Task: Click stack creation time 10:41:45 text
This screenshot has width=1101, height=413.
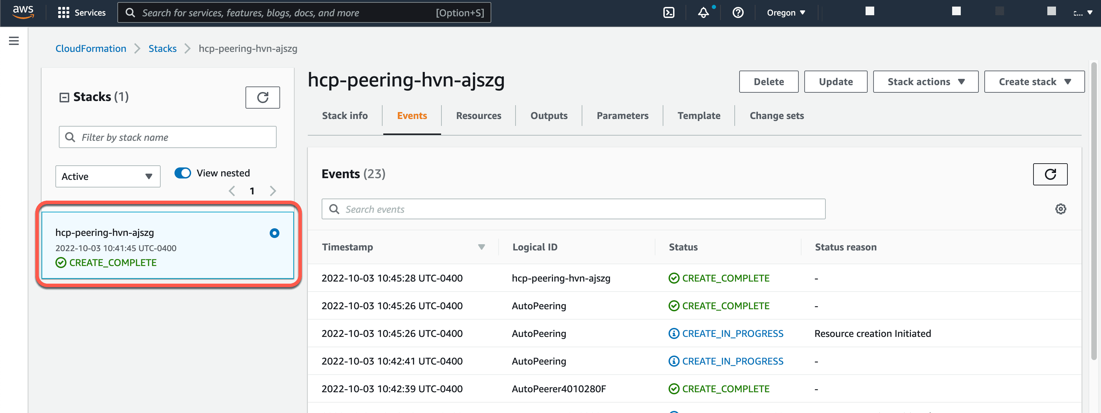Action: pyautogui.click(x=116, y=248)
